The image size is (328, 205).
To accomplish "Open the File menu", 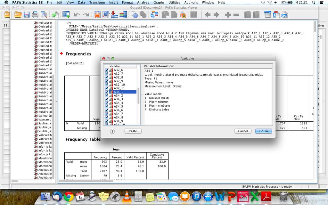I will 50,3.
